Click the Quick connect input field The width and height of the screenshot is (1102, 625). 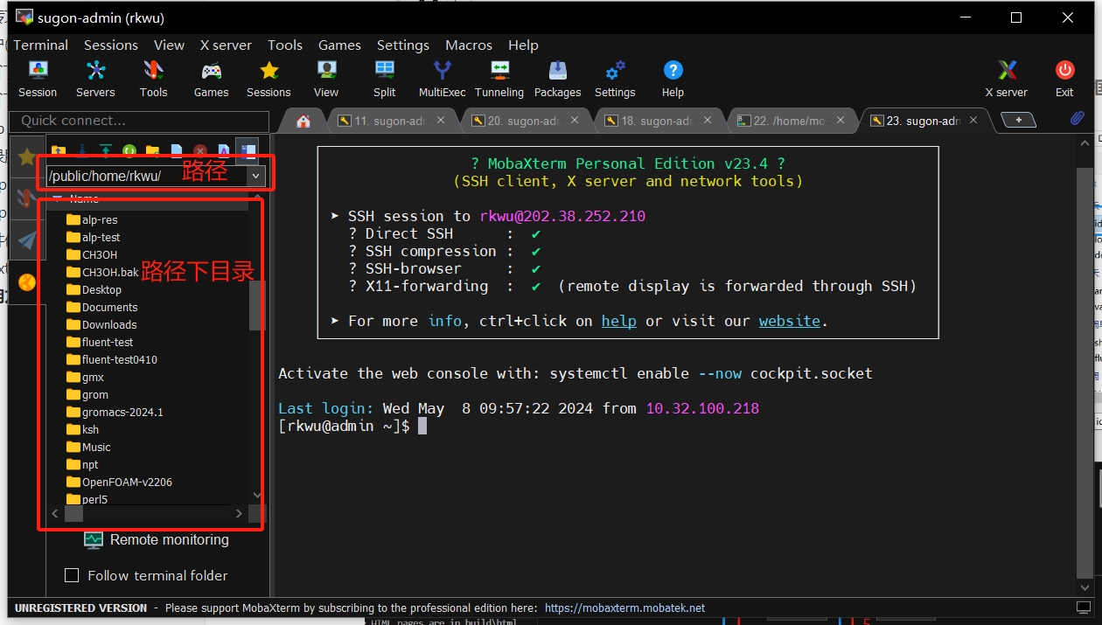pyautogui.click(x=139, y=121)
